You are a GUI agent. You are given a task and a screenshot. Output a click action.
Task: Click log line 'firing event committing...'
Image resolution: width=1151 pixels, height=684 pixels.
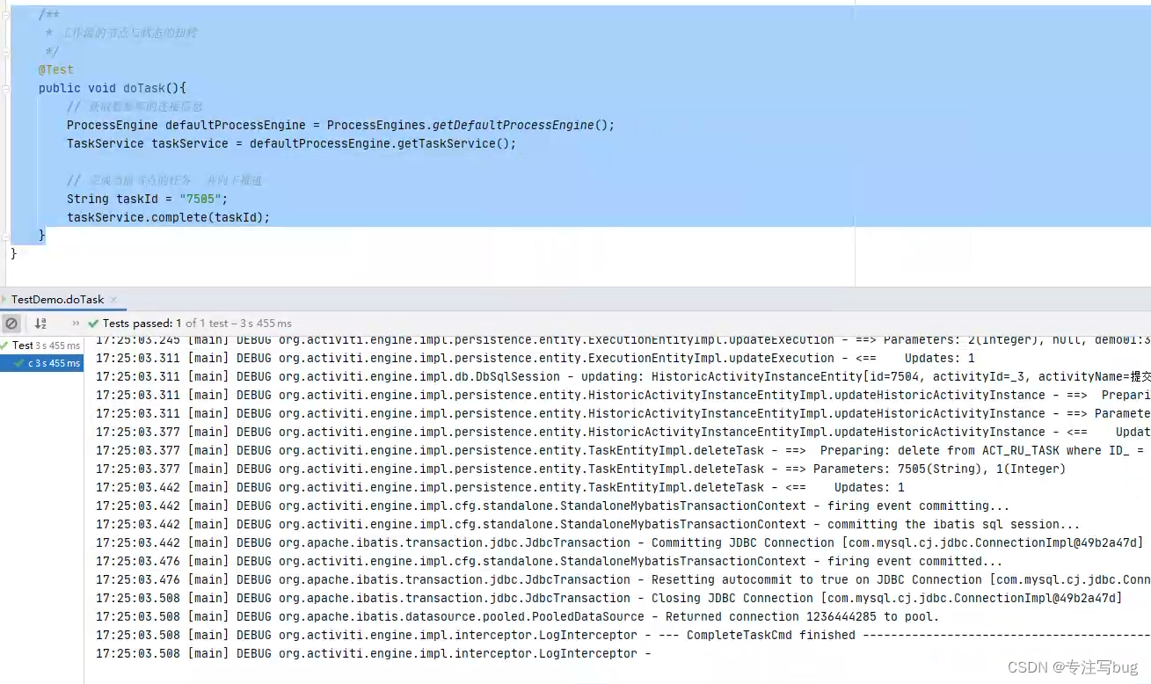[x=553, y=506]
